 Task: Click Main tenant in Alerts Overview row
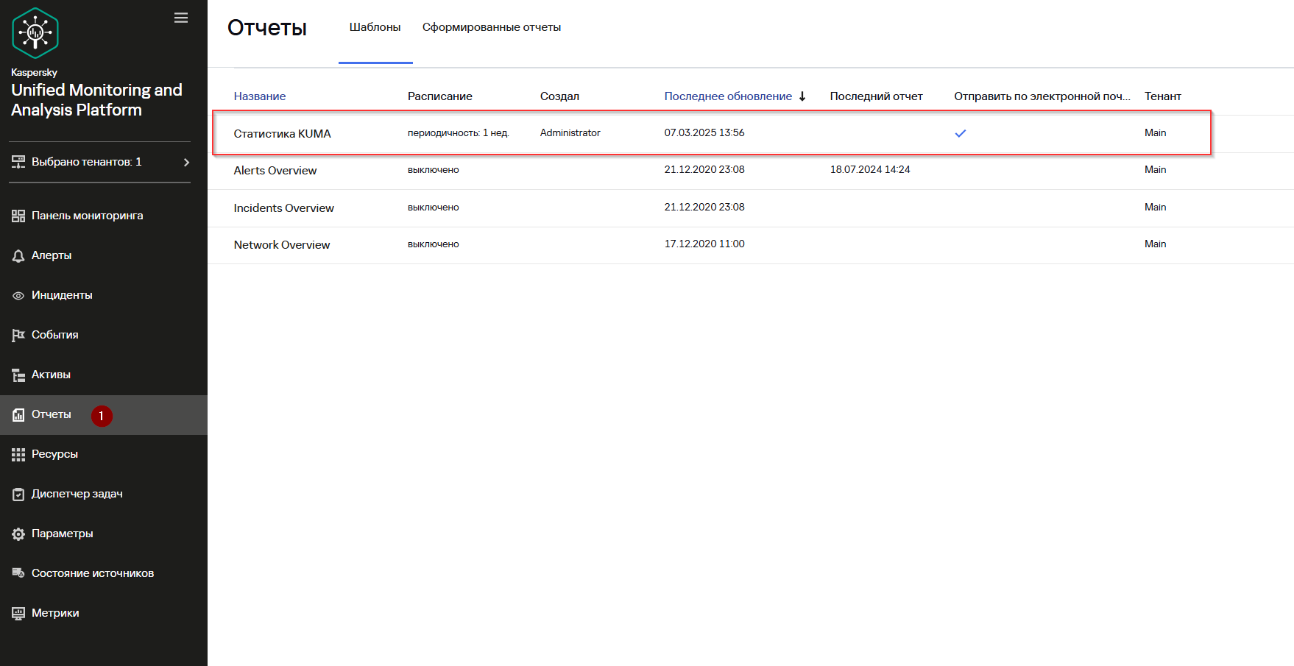(x=1156, y=170)
